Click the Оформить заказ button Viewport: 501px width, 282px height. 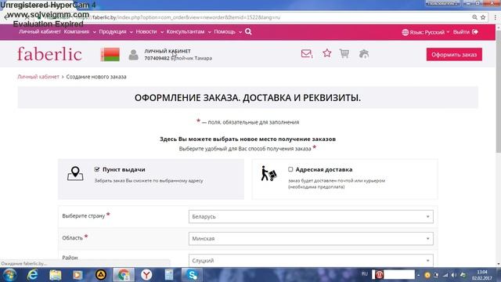click(x=454, y=54)
